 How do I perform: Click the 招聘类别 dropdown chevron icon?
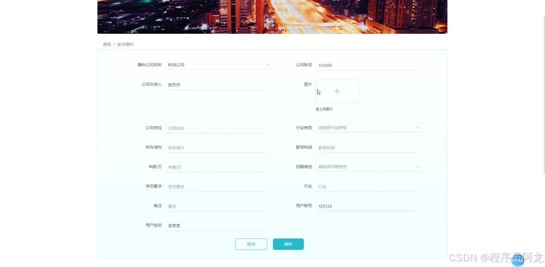[x=418, y=166]
